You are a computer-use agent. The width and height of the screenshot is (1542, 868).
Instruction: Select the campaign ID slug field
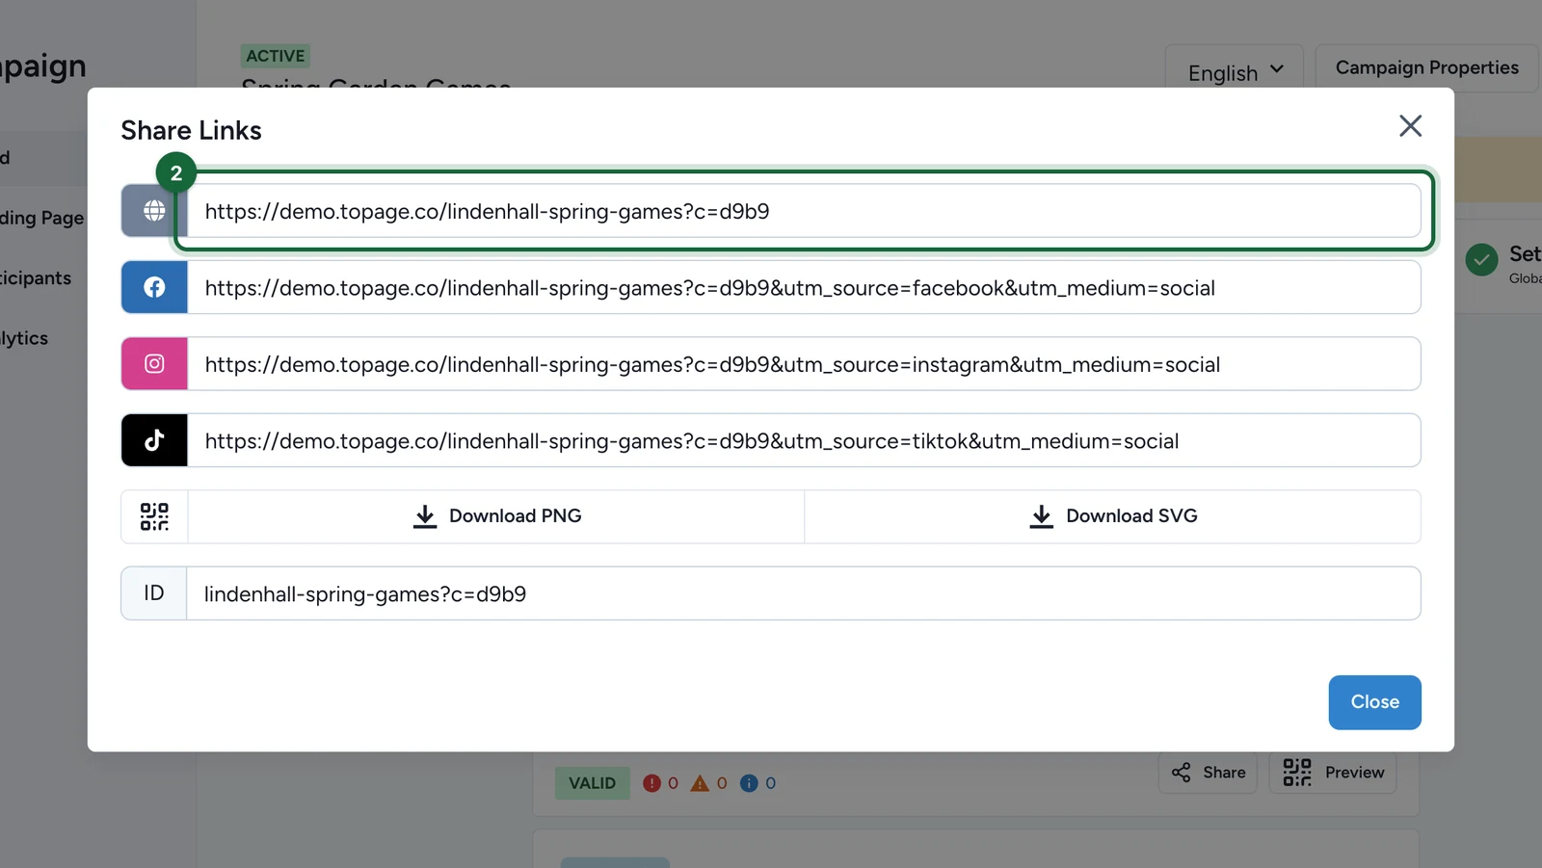(x=804, y=593)
